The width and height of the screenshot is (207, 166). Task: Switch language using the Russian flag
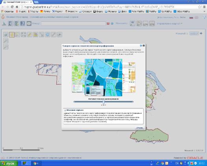click(191, 17)
